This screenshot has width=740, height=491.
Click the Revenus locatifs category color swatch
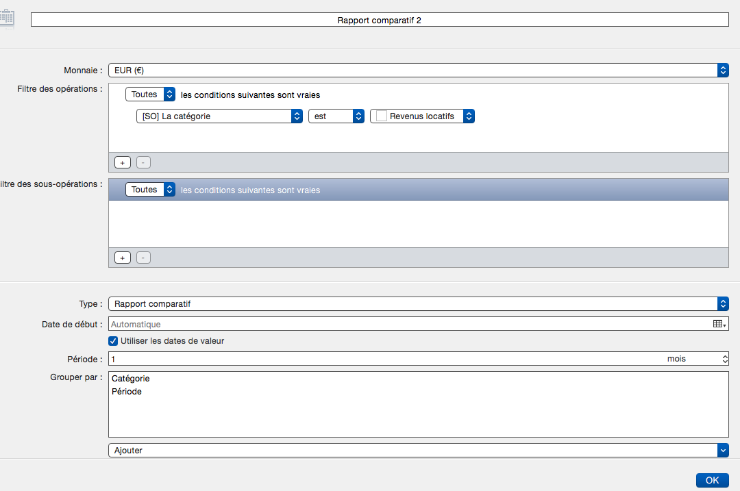coord(382,116)
